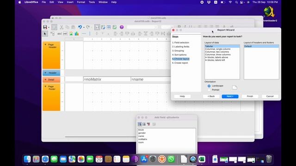Choose 'Columnar, two columns' data layout
The height and width of the screenshot is (166, 296).
[x=217, y=52]
